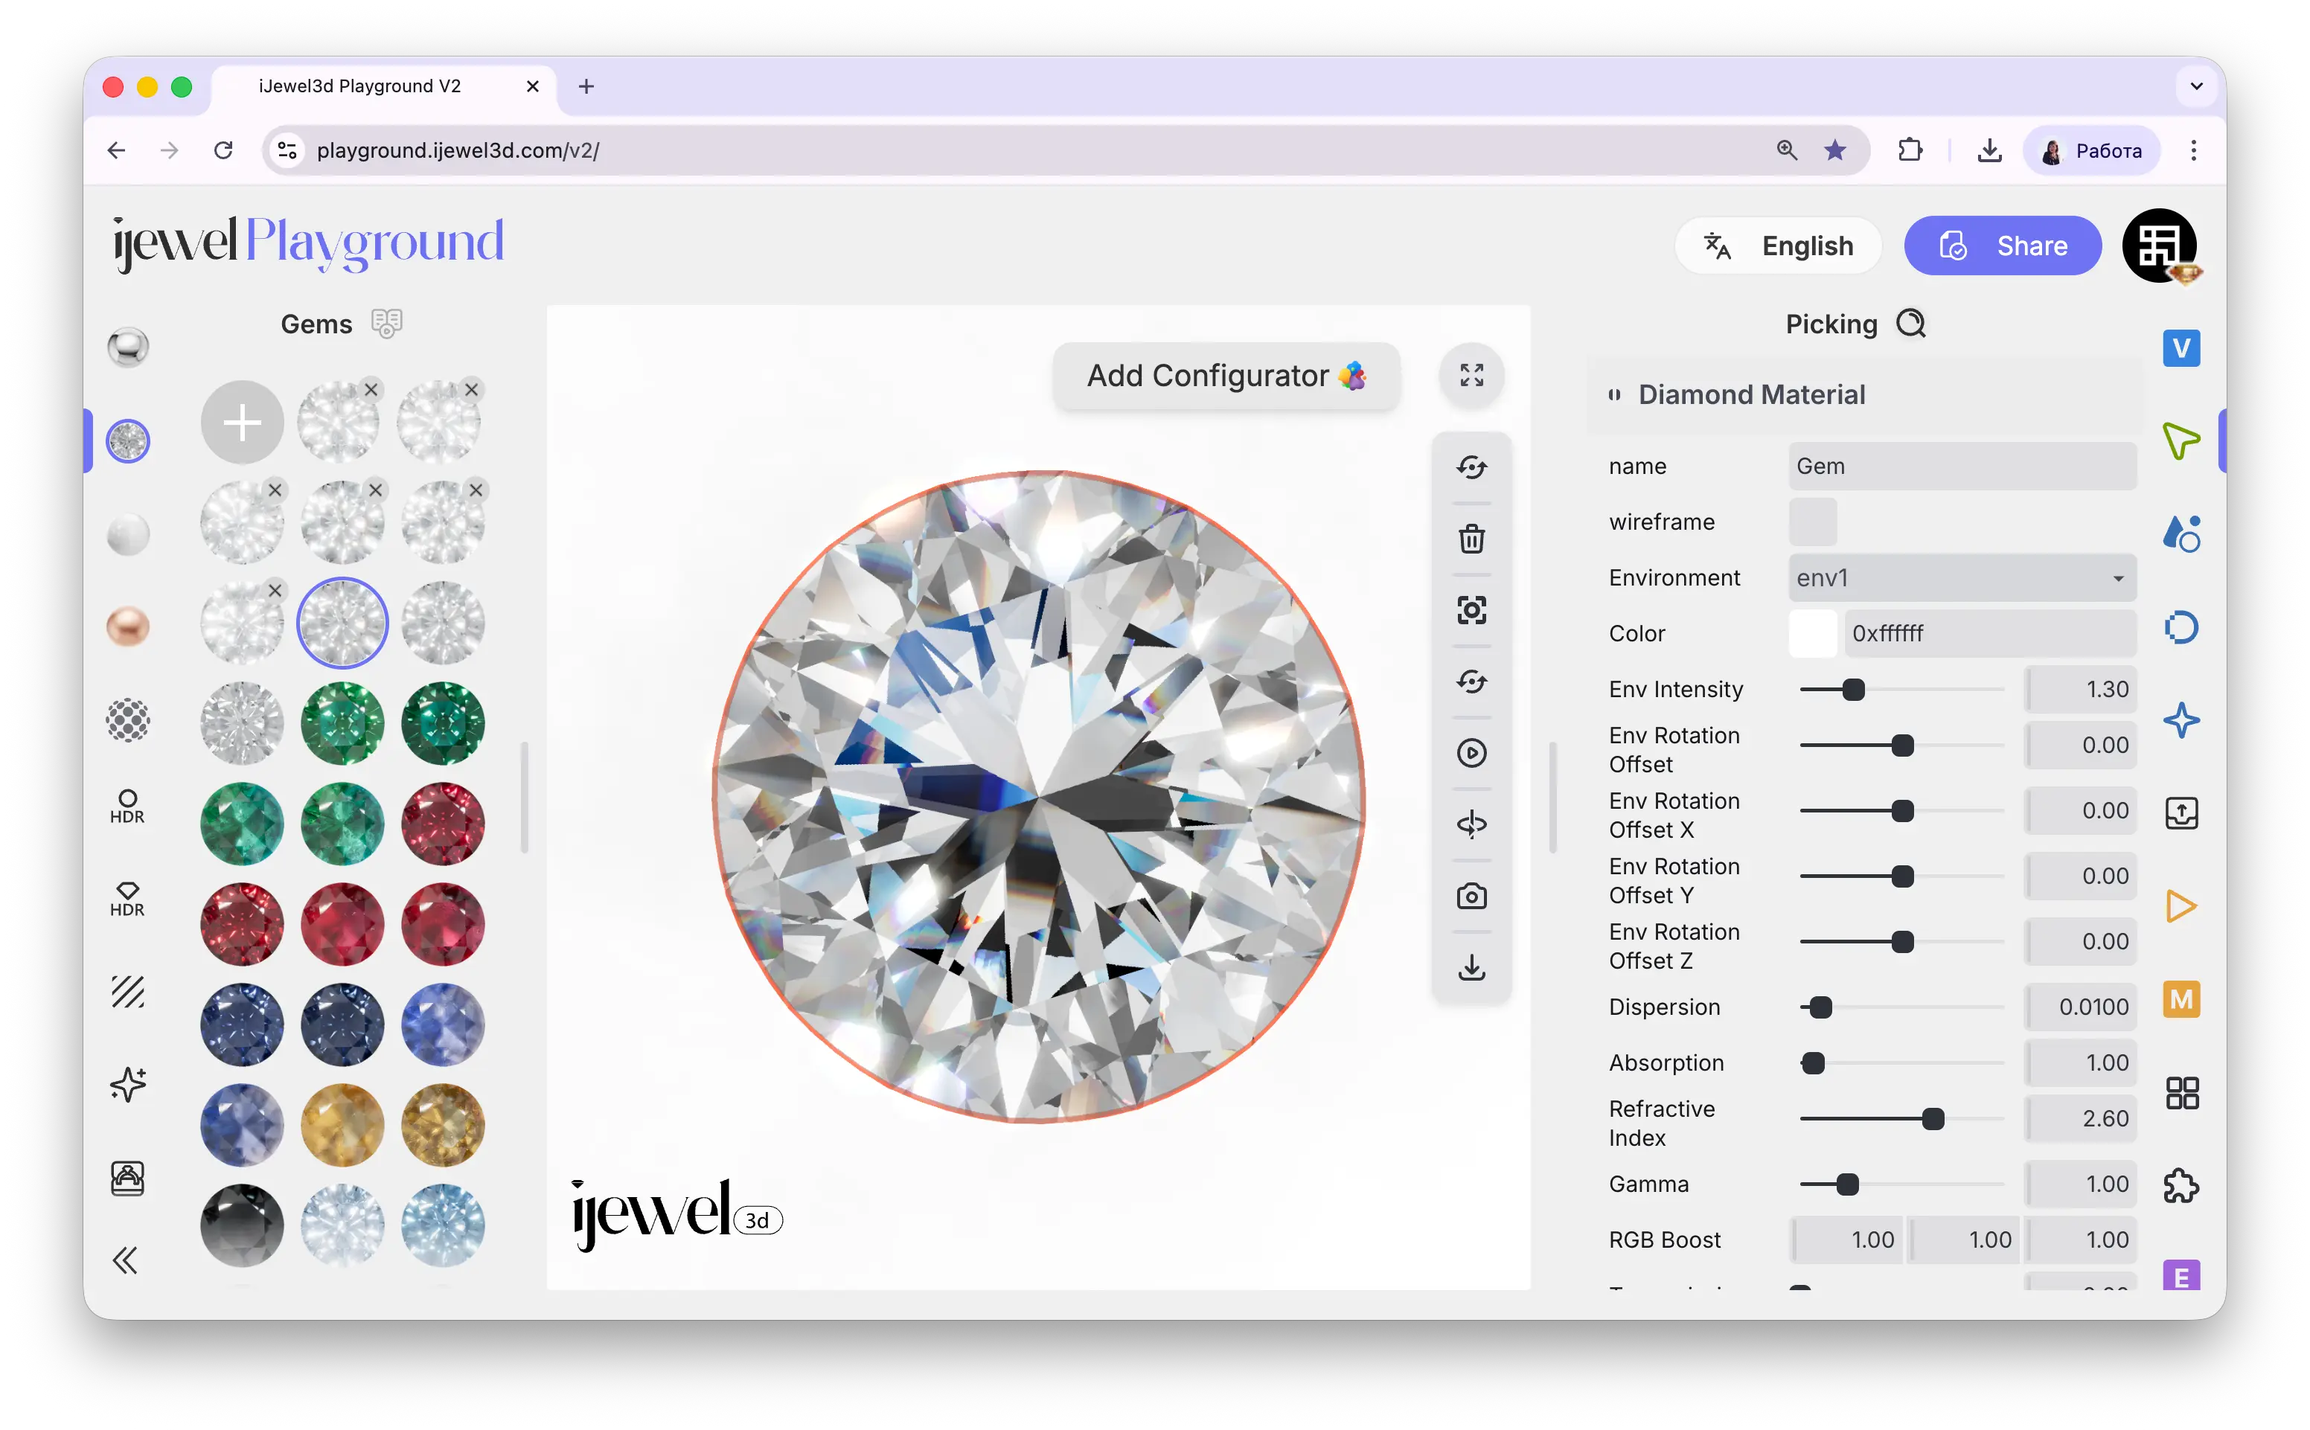
Task: Open the blue V plugin tab
Action: 2181,348
